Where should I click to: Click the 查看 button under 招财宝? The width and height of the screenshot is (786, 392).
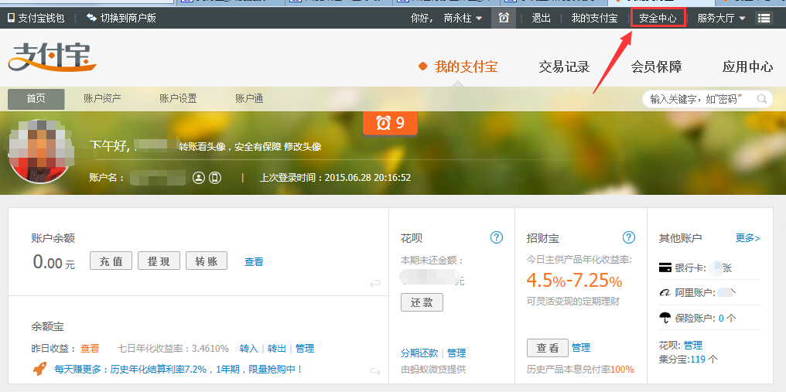pyautogui.click(x=548, y=347)
